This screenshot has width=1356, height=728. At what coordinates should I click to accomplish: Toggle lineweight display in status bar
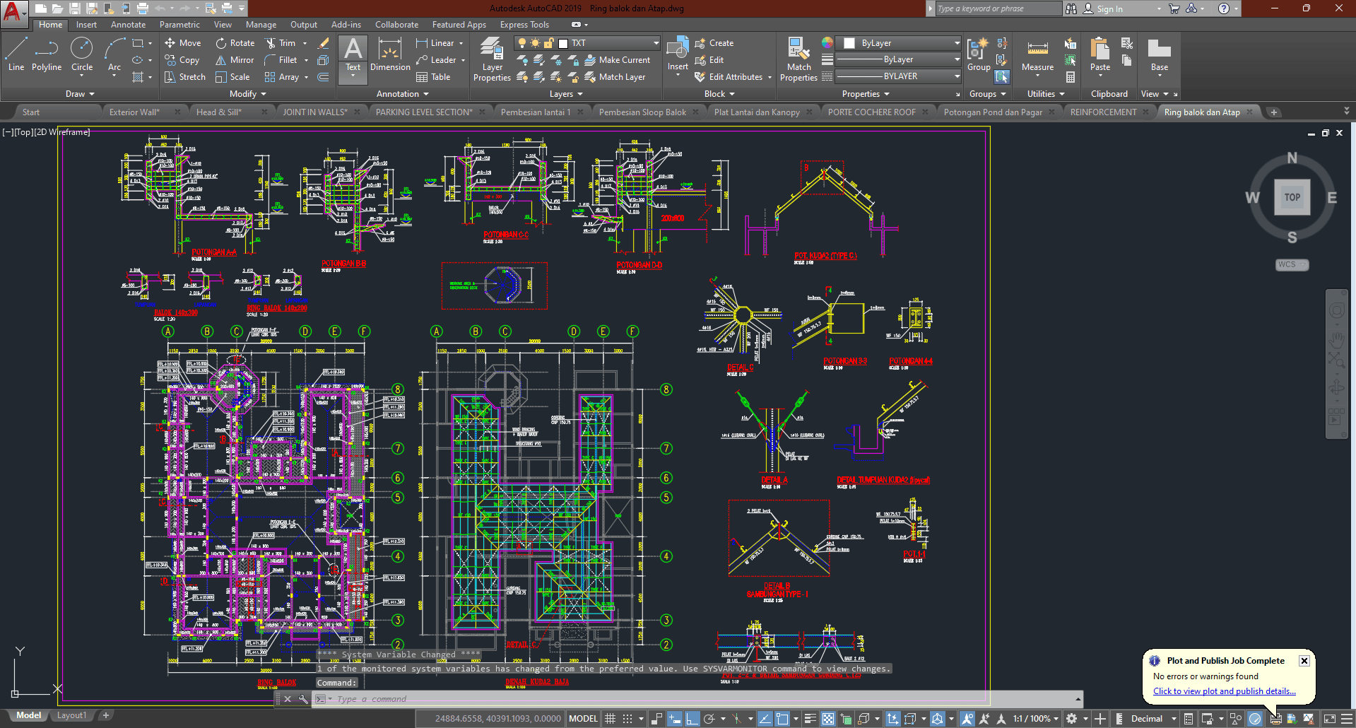tap(810, 719)
